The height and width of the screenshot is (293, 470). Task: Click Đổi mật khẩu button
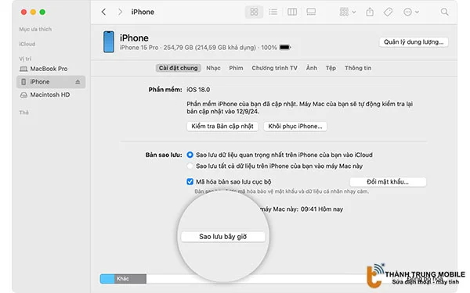pyautogui.click(x=388, y=182)
